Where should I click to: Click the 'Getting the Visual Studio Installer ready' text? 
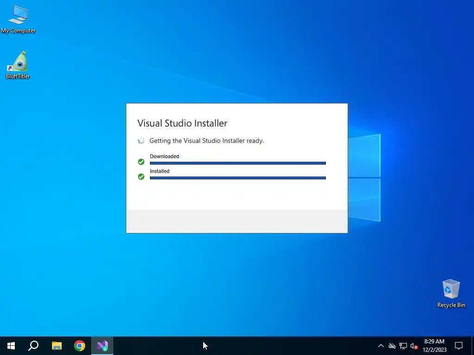click(x=206, y=141)
